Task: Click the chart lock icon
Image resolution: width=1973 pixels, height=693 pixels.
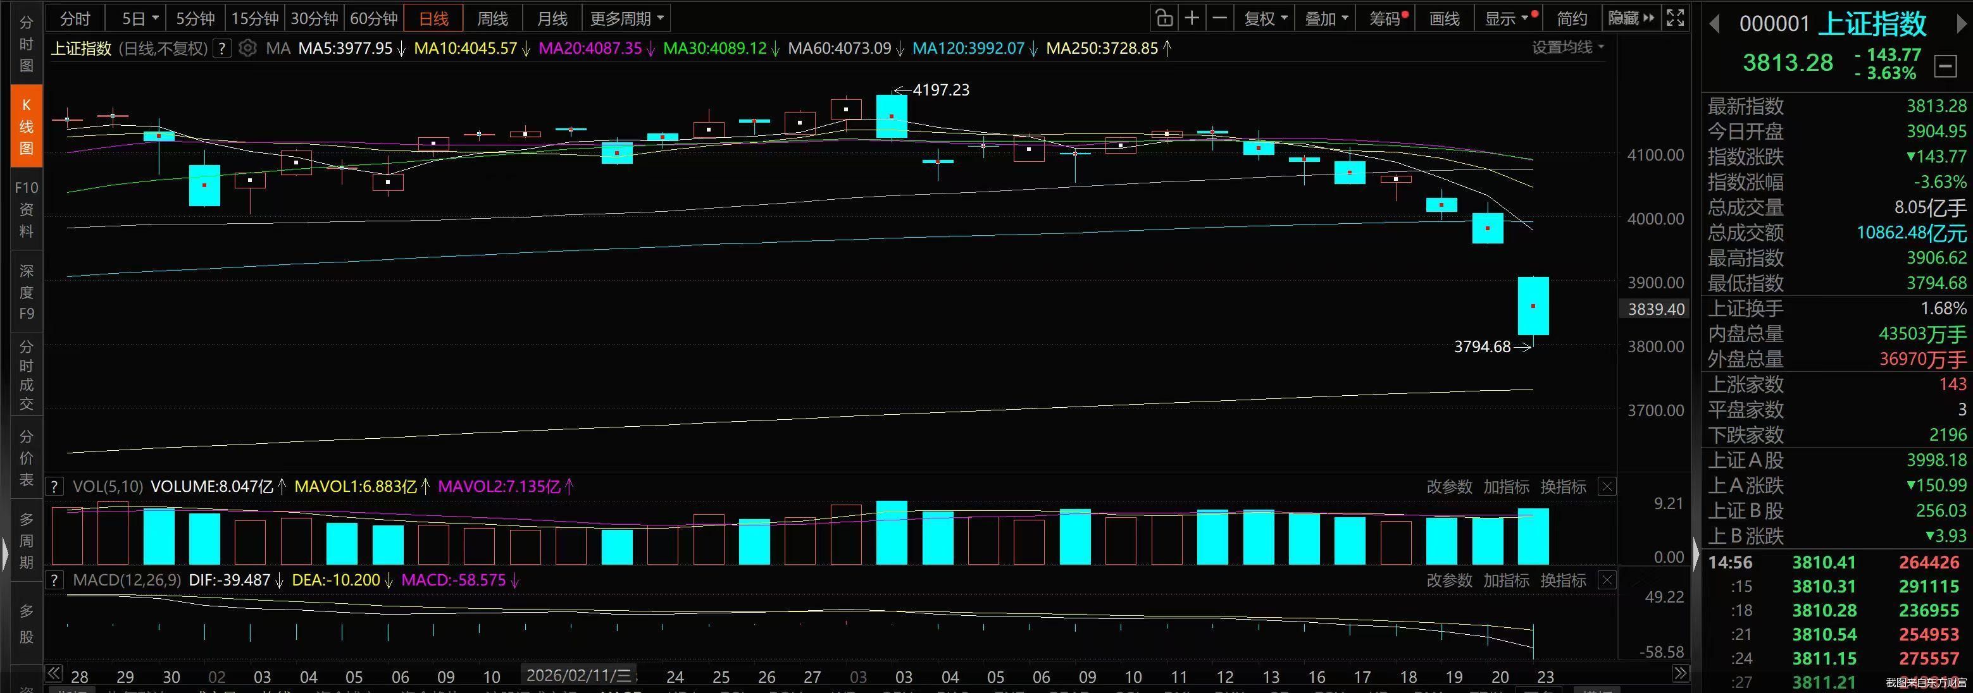Action: [1164, 18]
